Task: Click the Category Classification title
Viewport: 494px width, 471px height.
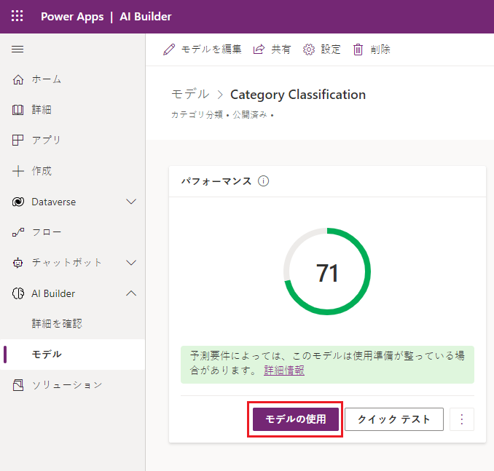Action: 298,95
